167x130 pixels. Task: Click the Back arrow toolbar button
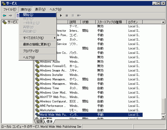coord(4,16)
